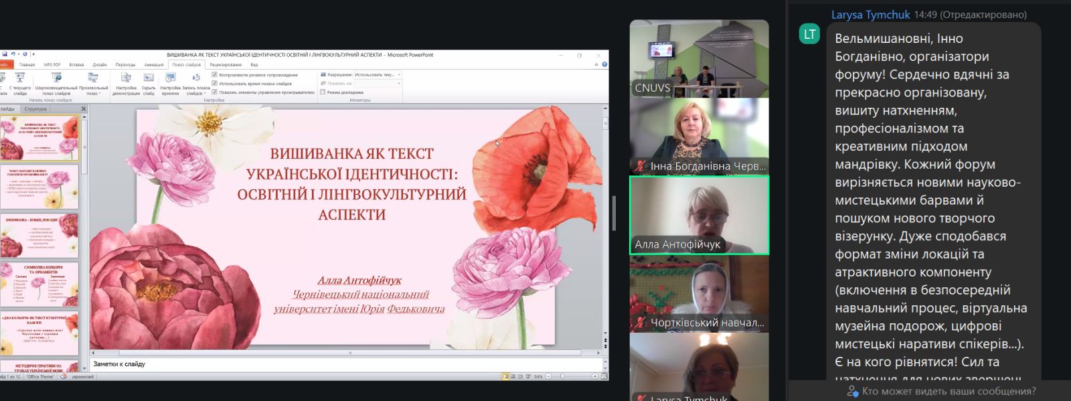Open the custom slide show menu
This screenshot has width=1071, height=401.
[93, 83]
